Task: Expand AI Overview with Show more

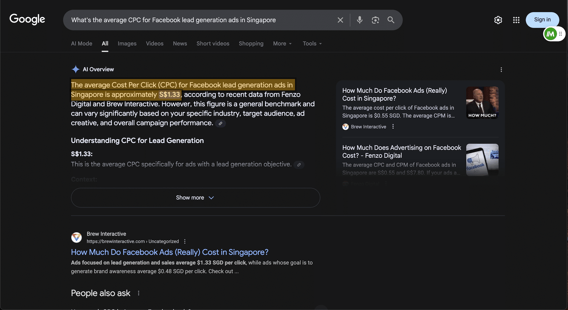Action: pyautogui.click(x=195, y=198)
